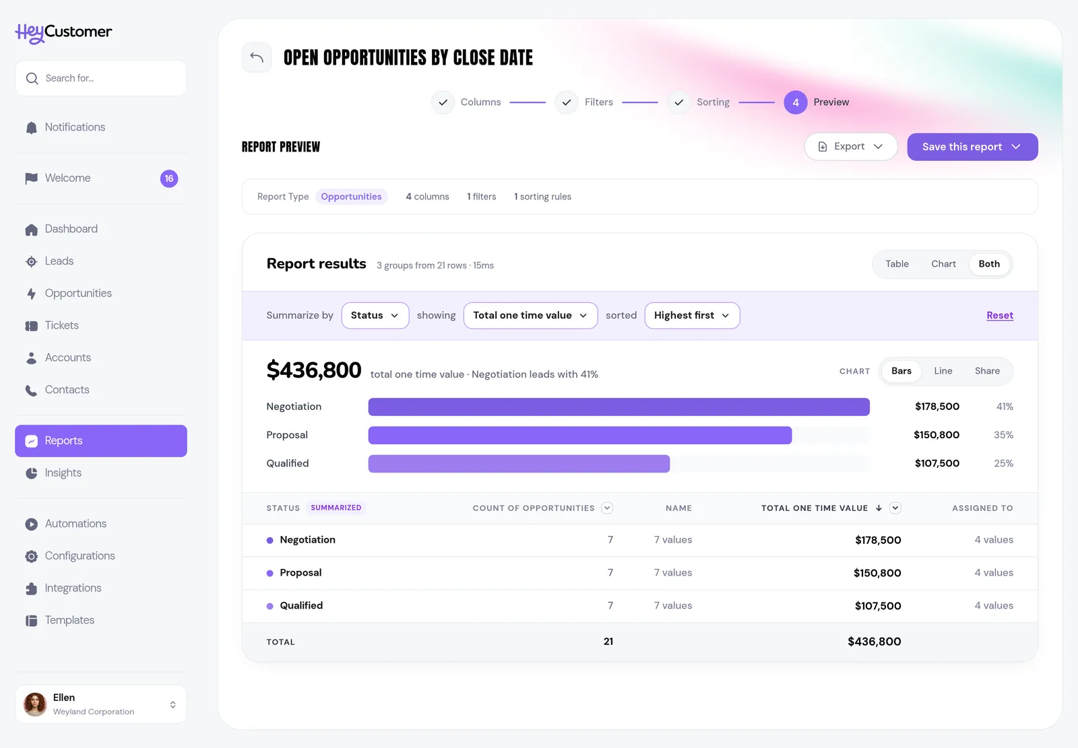Open the Summarize by Status dropdown
Image resolution: width=1078 pixels, height=748 pixels.
coord(375,316)
